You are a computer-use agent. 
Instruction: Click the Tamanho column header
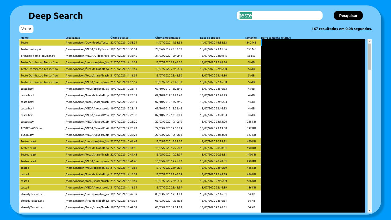click(251, 38)
